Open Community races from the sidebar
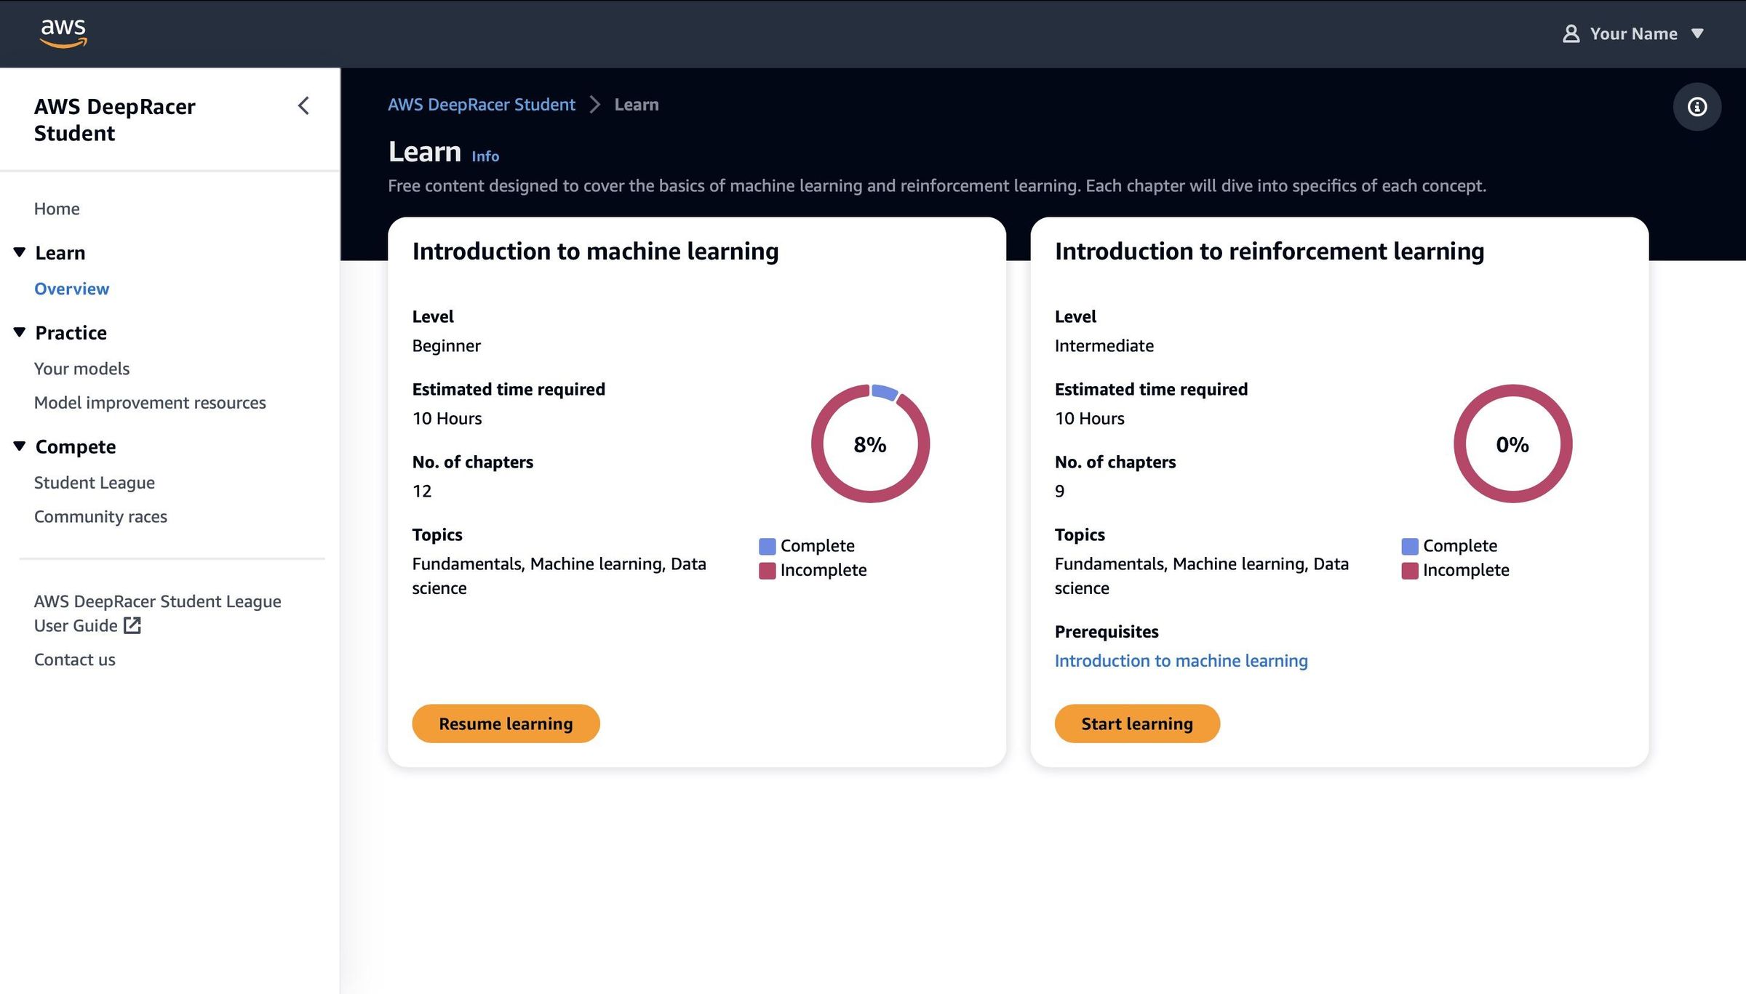 (100, 516)
